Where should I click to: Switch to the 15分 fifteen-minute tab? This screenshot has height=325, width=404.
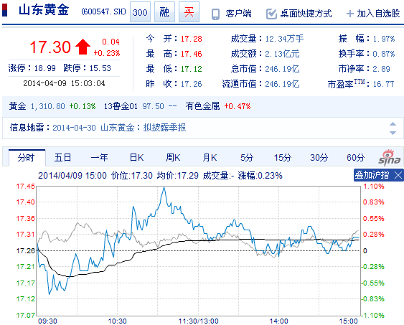pyautogui.click(x=283, y=158)
